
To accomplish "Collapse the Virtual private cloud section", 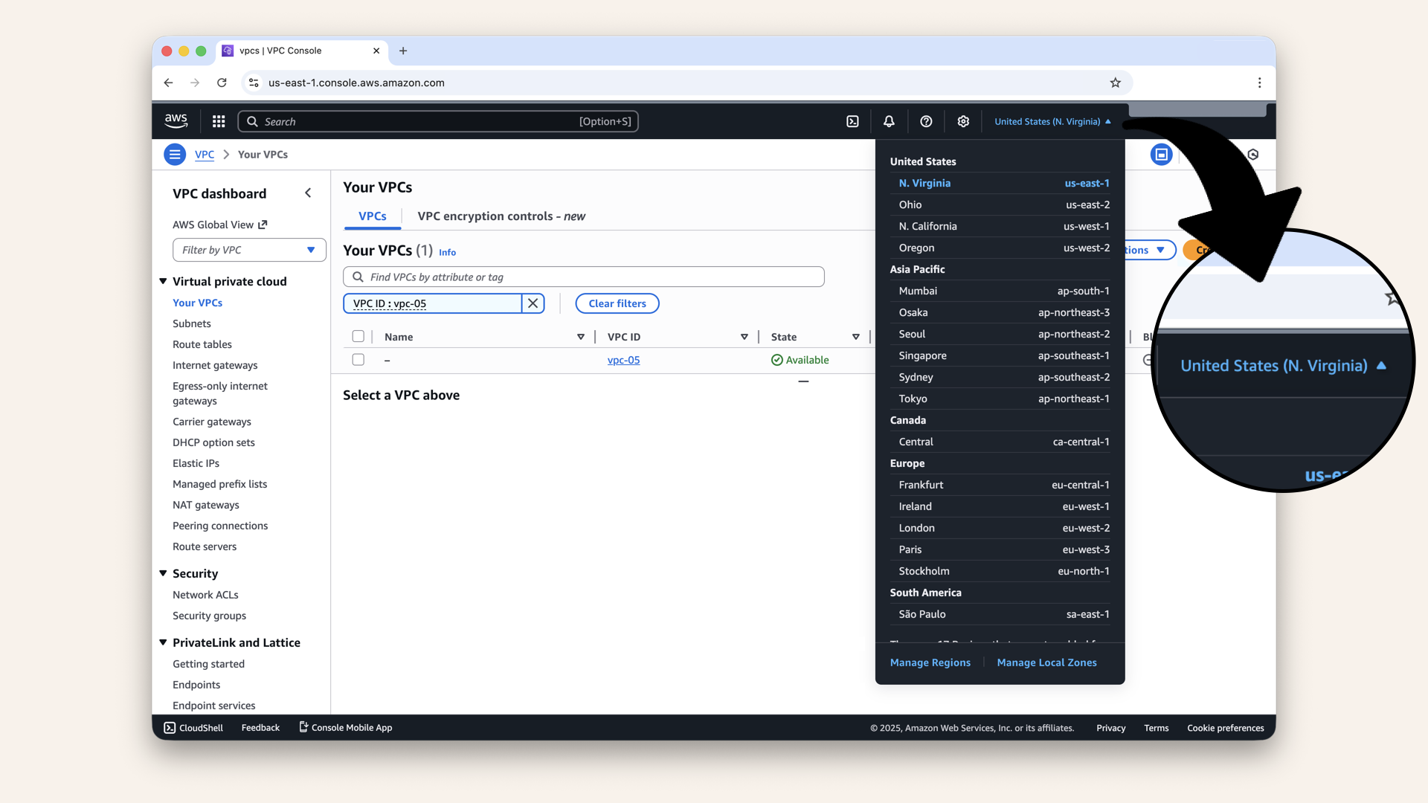I will coord(163,281).
